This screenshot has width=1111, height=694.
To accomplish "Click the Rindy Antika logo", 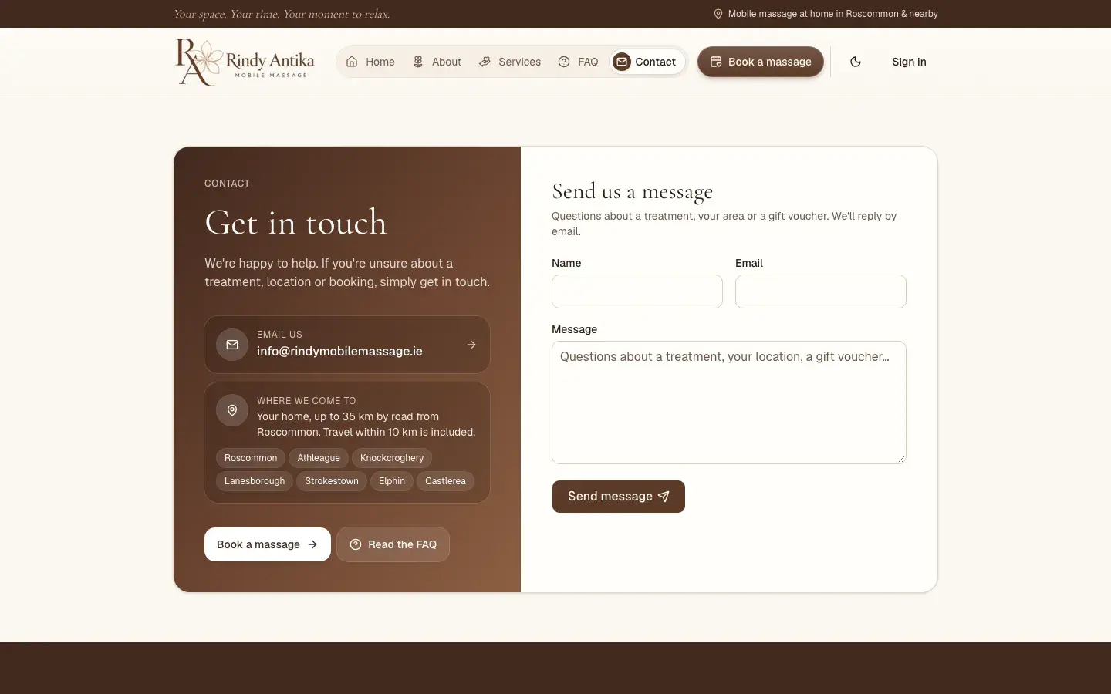I will point(245,62).
